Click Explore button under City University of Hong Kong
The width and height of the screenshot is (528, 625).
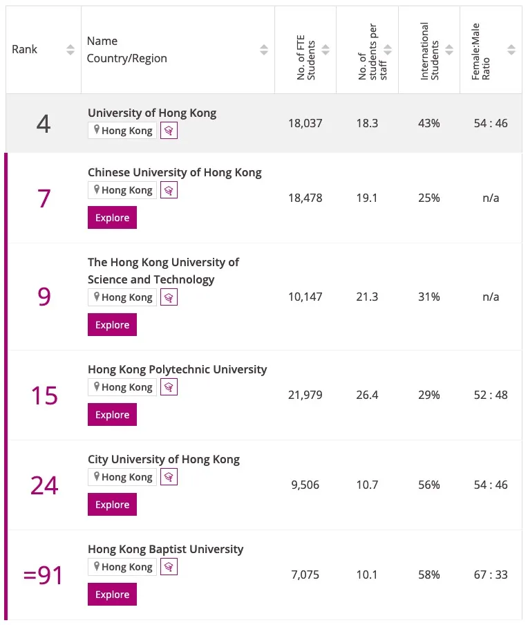tap(112, 505)
